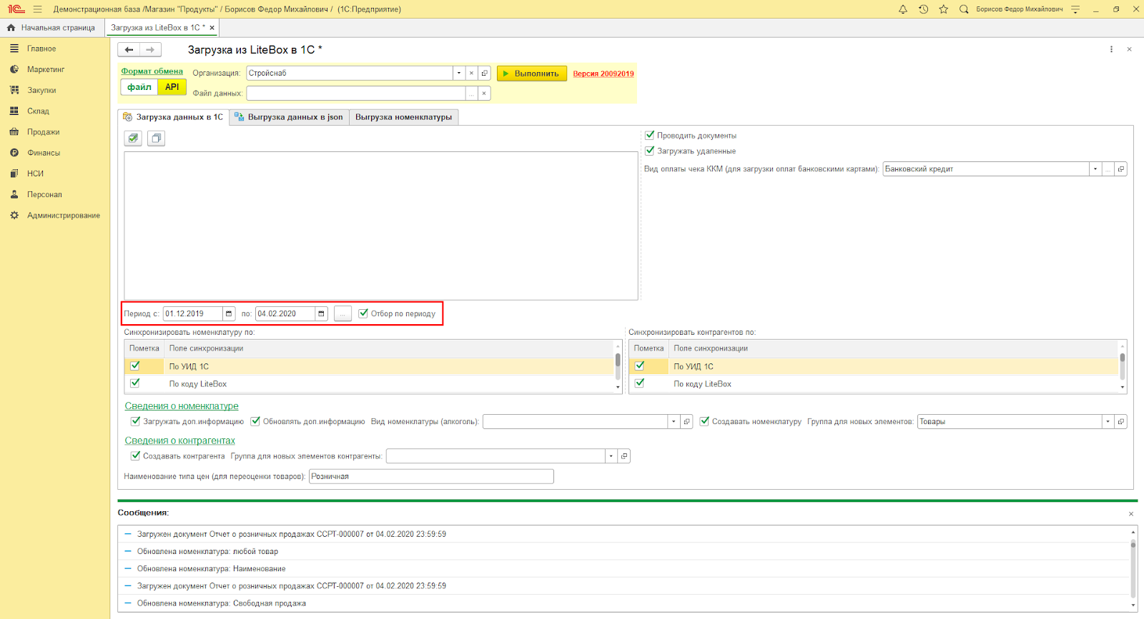
Task: Open history clock icon
Action: (924, 9)
